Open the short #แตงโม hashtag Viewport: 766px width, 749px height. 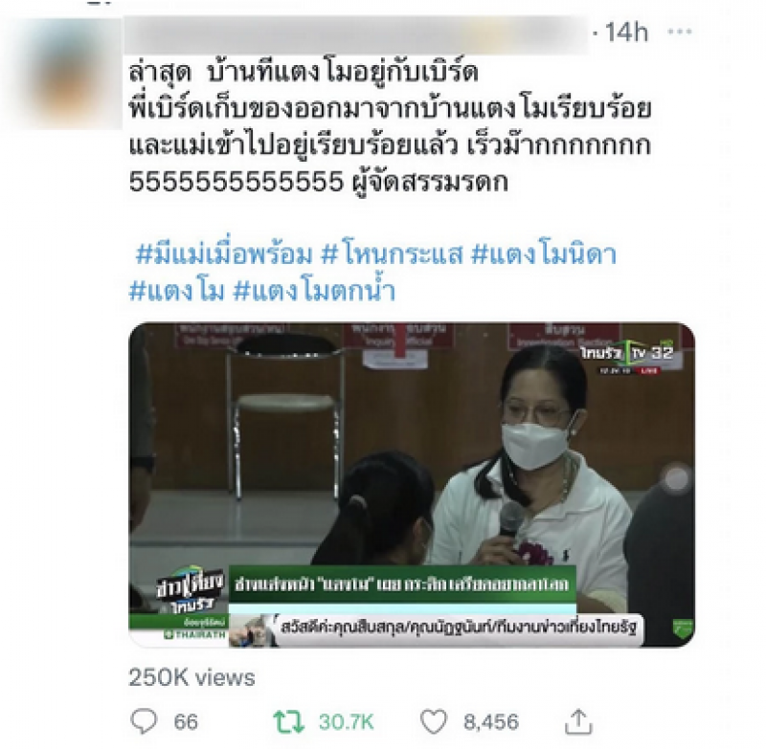coord(177,292)
